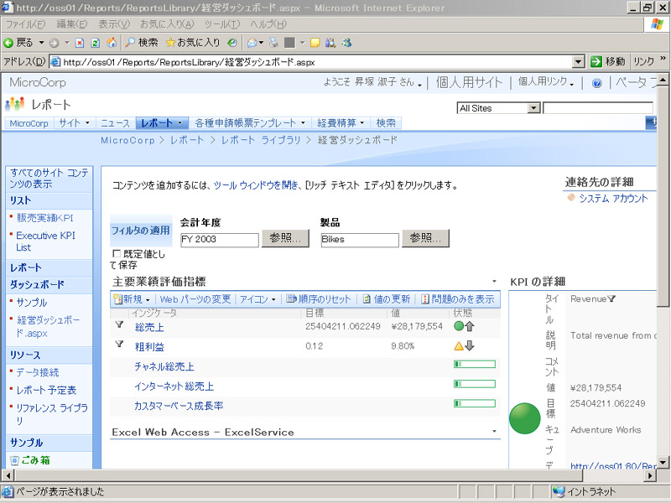Click the site search text box
This screenshot has height=503, width=671.
(598, 108)
